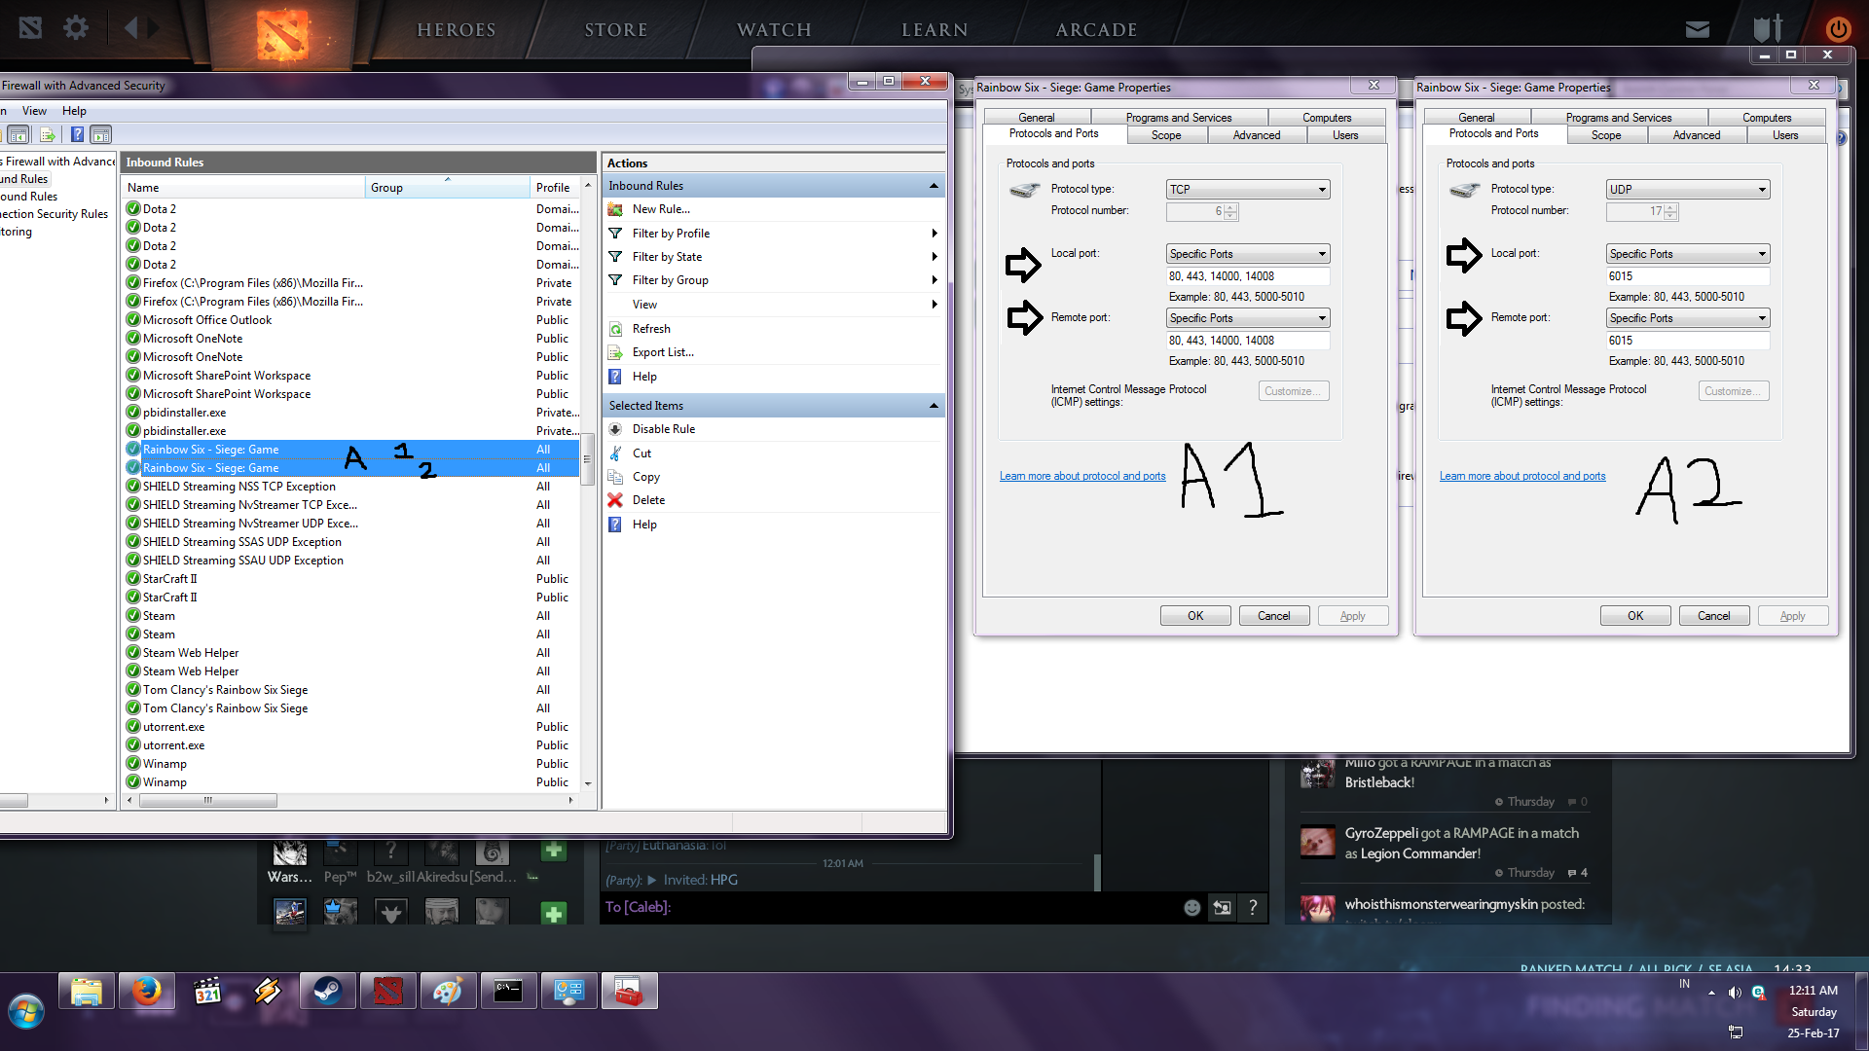1869x1051 pixels.
Task: Click the Dota 2 settings gear icon
Action: pyautogui.click(x=76, y=28)
